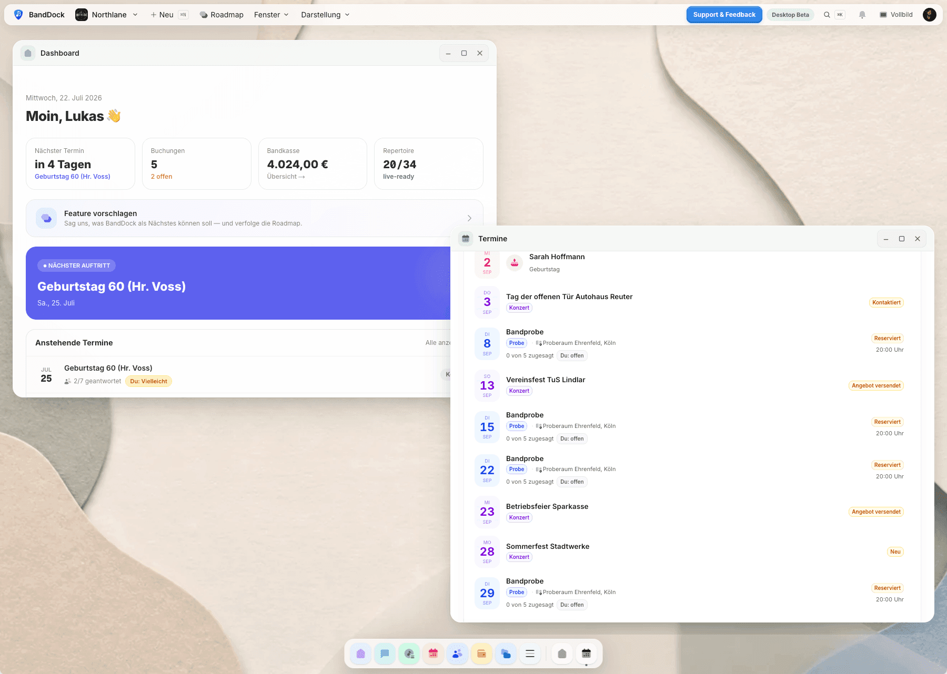947x674 pixels.
Task: Click the Du: Vielleicht badge
Action: point(148,381)
